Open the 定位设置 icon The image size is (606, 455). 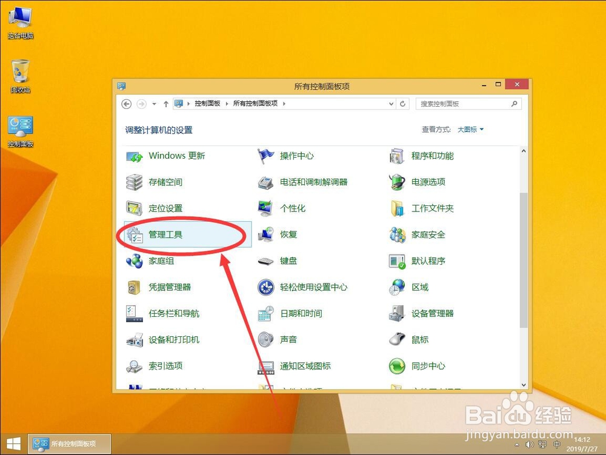point(135,208)
